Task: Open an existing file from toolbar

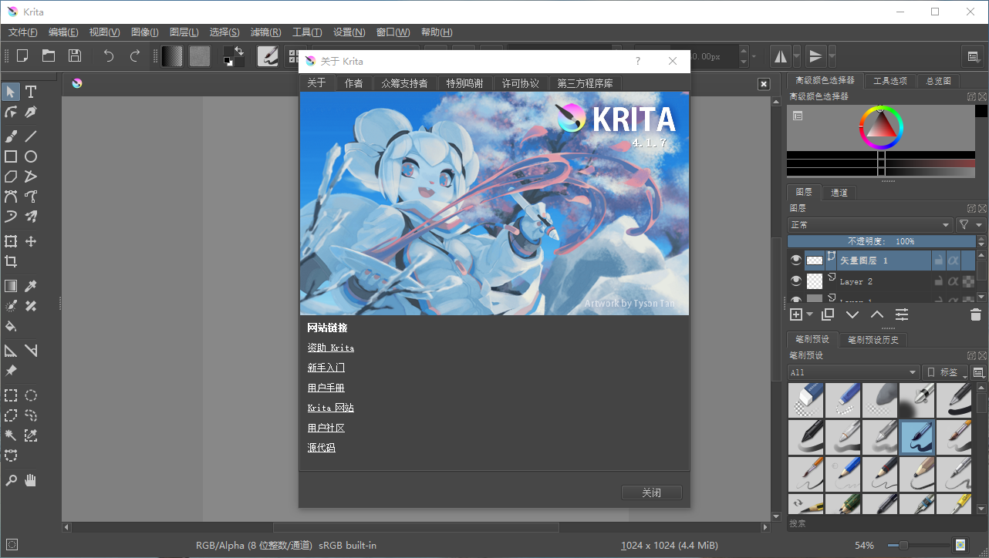Action: 49,55
